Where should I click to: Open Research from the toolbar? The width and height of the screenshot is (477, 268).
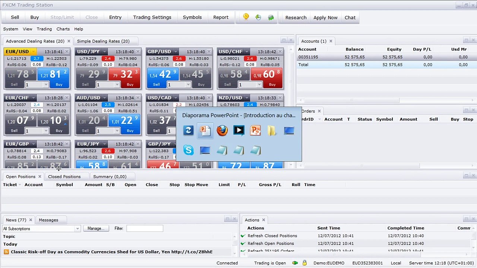pos(296,17)
